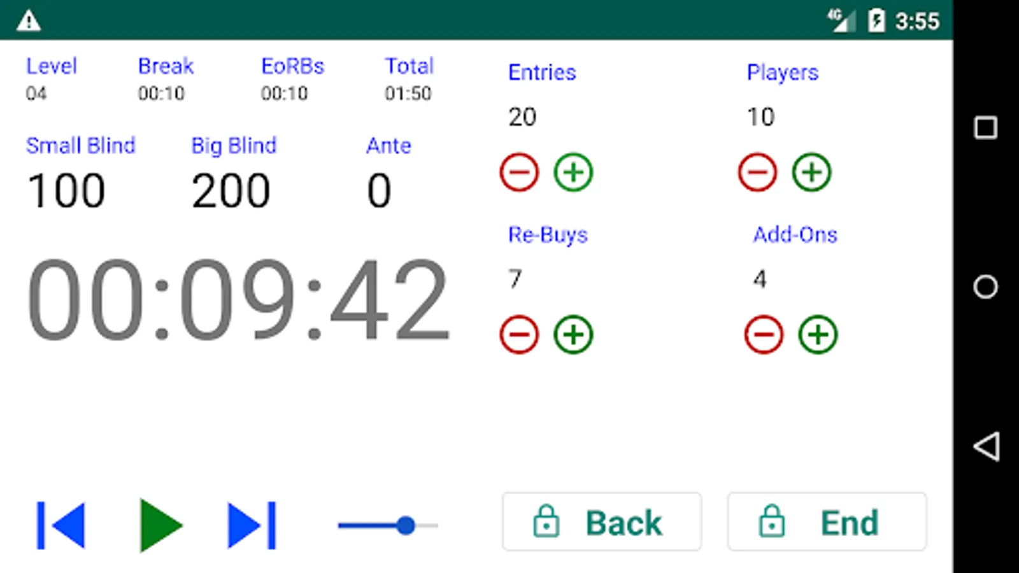
Task: Increase the Entries count with plus icon
Action: [x=573, y=172]
